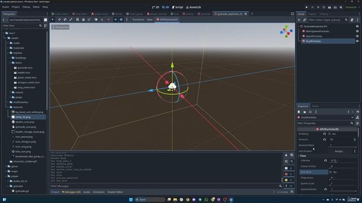Toggle the sun preview icon in toolbar
The height and width of the screenshot is (203, 362).
coord(115,20)
